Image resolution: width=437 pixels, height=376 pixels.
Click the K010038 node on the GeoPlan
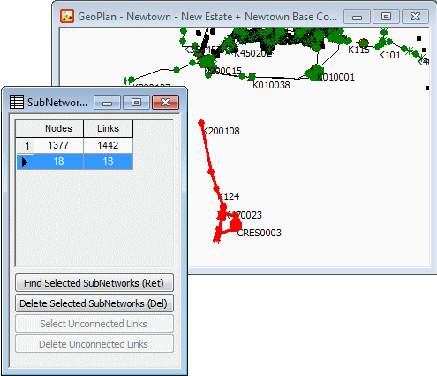[252, 77]
